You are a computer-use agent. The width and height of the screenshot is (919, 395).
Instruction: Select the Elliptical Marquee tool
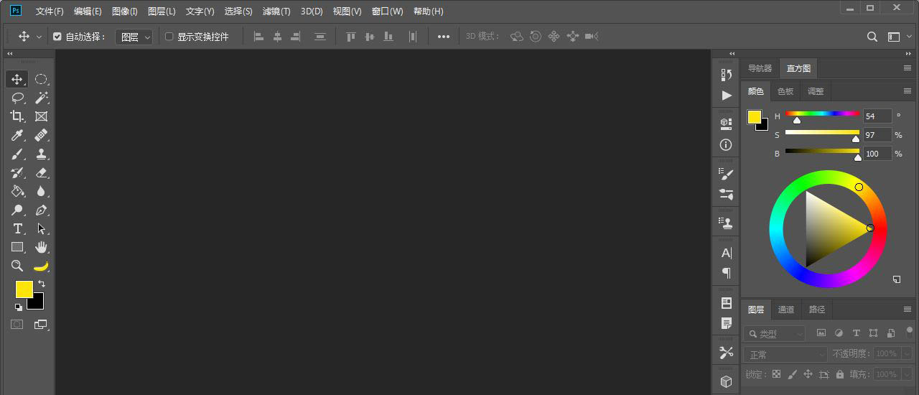tap(41, 79)
